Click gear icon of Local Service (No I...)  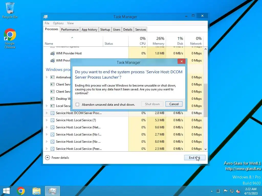point(52,134)
